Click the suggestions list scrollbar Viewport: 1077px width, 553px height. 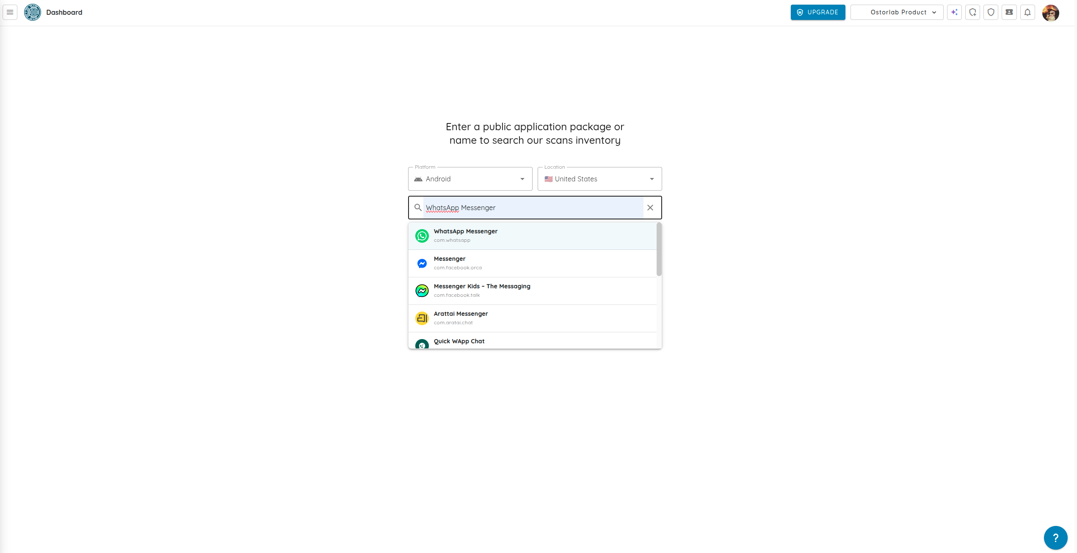pyautogui.click(x=659, y=249)
